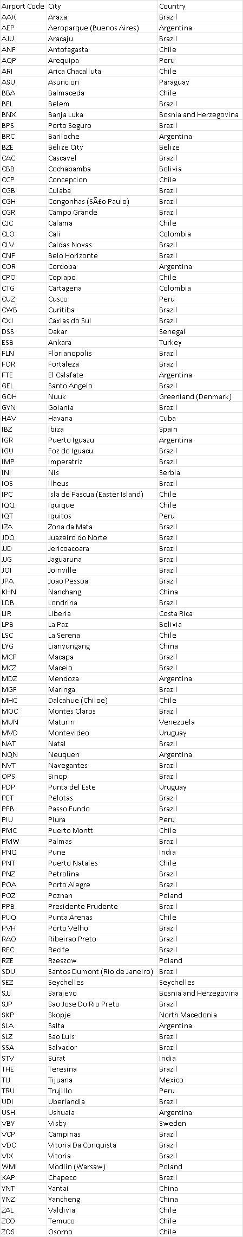Select the Montevideo city cell
The image size is (243, 1237).
[x=102, y=733]
